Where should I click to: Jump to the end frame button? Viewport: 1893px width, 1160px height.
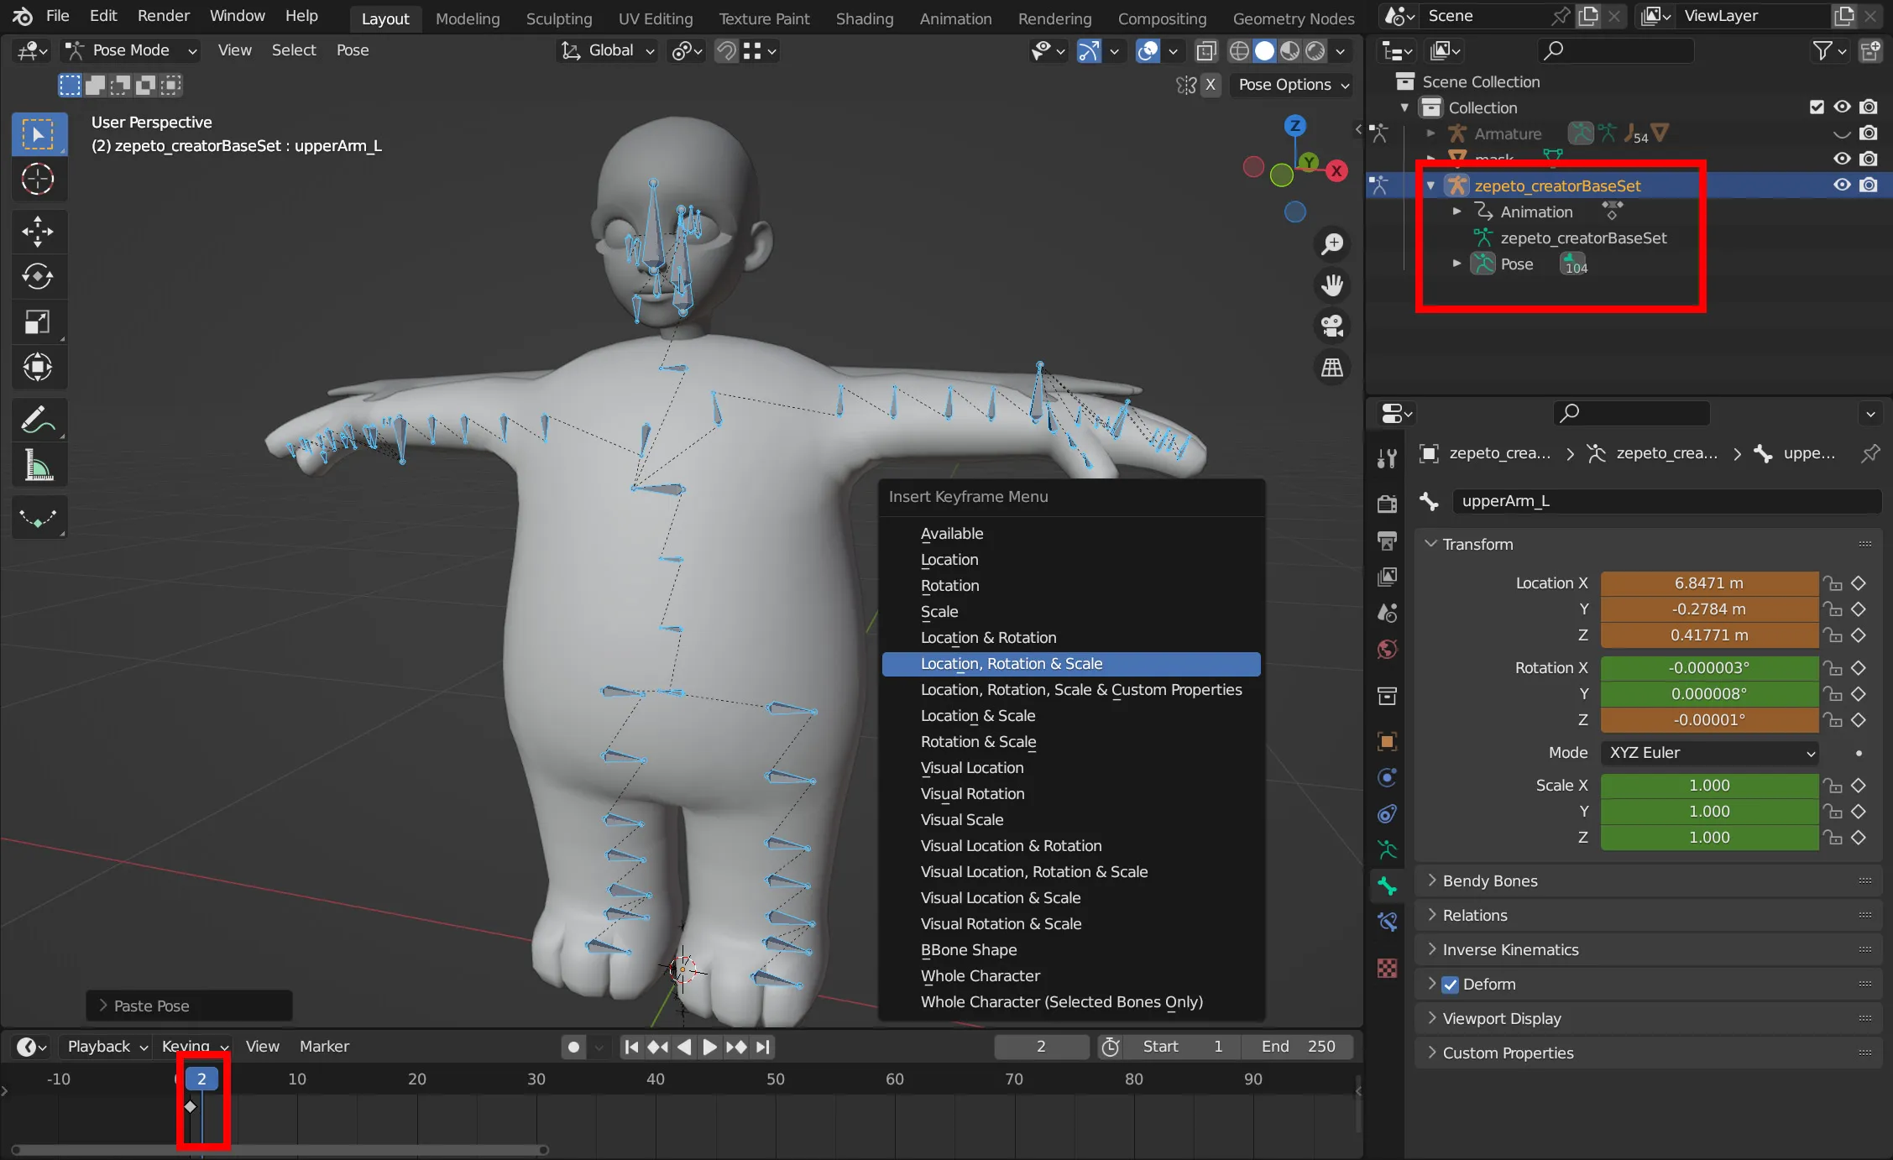pyautogui.click(x=762, y=1047)
